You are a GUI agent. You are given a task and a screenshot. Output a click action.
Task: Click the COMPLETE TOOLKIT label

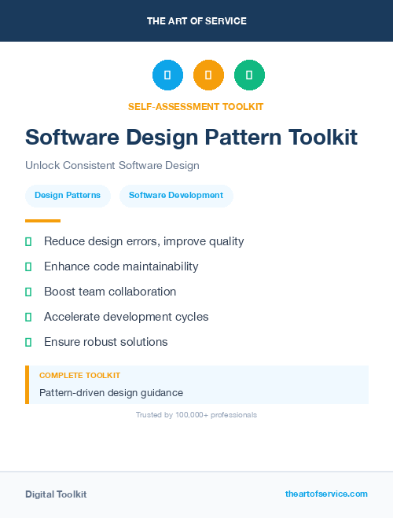tap(79, 376)
